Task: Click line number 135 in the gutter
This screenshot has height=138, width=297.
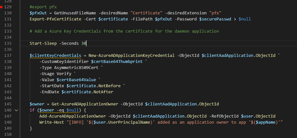Action: [8, 43]
